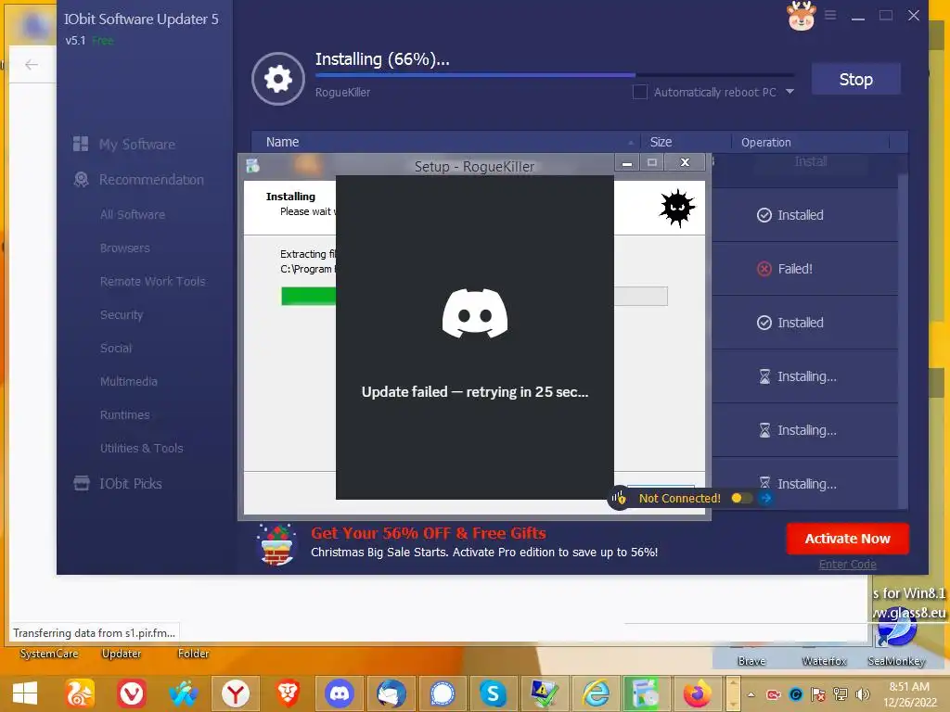Click the Stop installation button

point(855,80)
